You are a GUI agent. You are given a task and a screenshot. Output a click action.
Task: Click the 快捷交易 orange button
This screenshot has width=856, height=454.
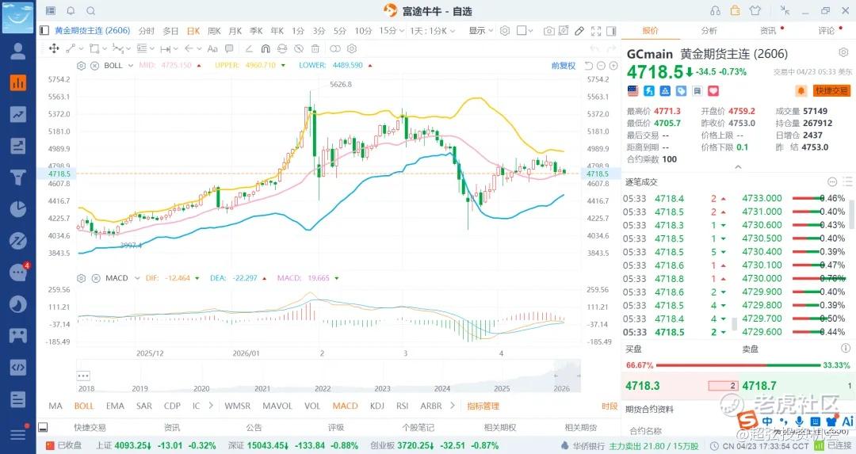[x=831, y=90]
